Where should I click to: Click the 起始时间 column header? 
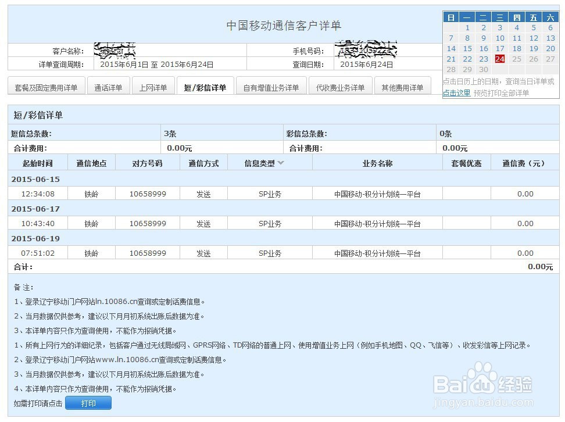coord(38,163)
